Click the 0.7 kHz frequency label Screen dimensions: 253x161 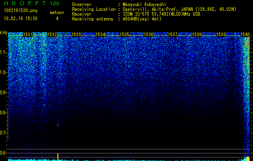(3, 133)
